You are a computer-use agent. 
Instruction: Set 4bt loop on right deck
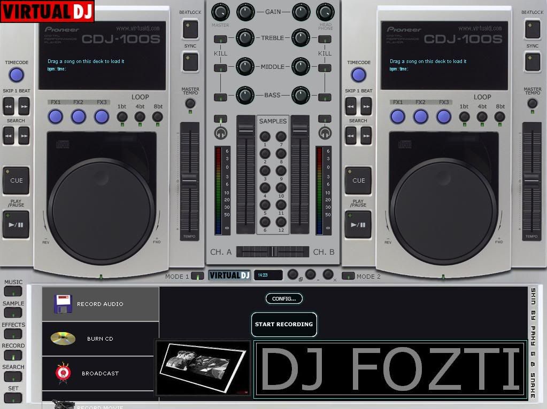click(482, 117)
